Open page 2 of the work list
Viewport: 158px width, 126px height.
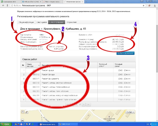tap(80, 104)
